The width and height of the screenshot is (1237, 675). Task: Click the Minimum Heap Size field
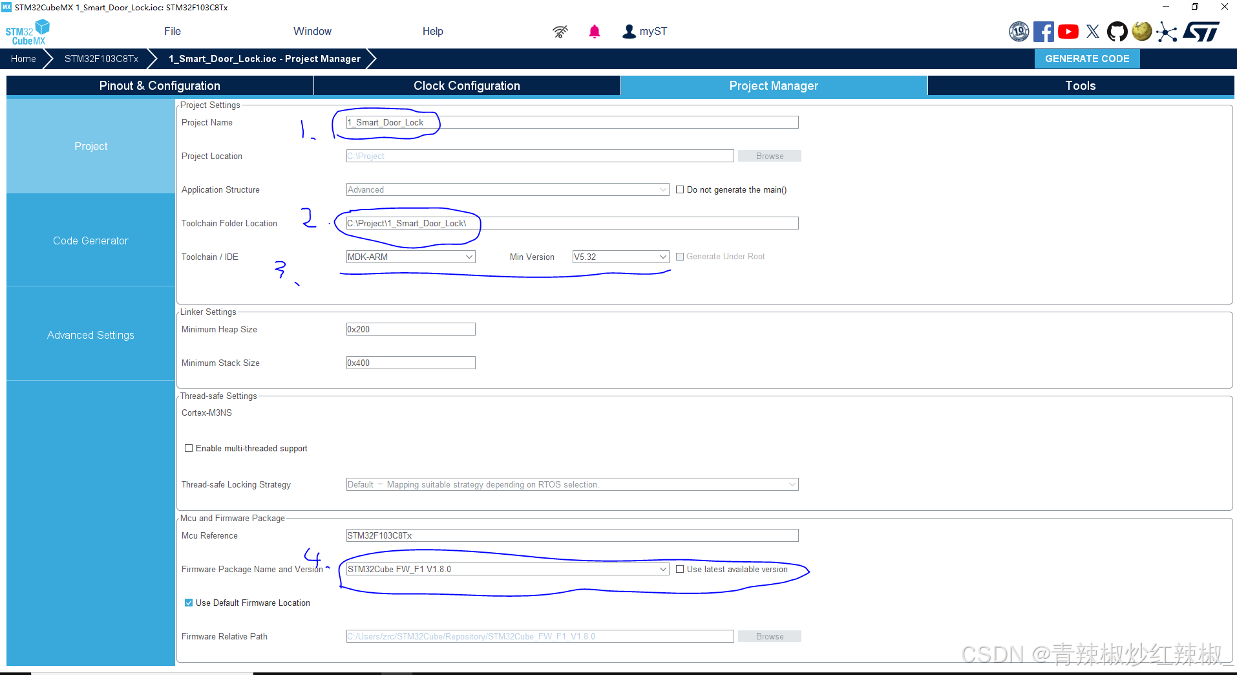tap(410, 329)
